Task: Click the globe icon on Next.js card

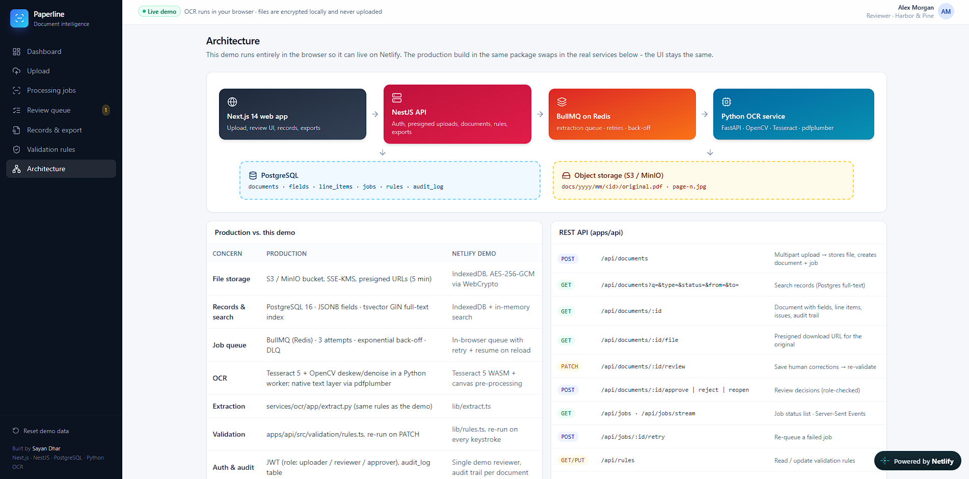Action: point(232,102)
